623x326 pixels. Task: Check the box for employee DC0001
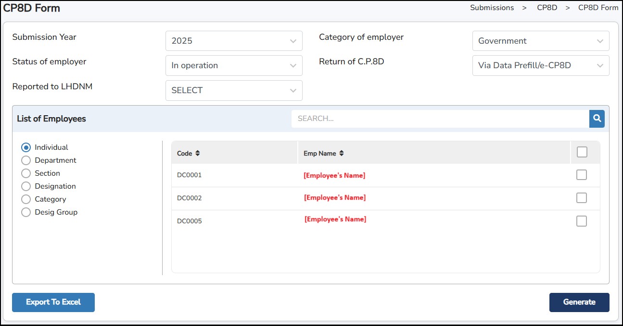[x=582, y=175]
